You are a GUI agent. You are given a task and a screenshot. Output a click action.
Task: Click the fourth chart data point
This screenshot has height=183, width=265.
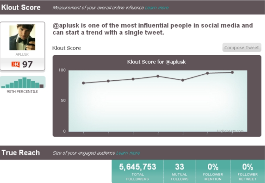click(158, 76)
